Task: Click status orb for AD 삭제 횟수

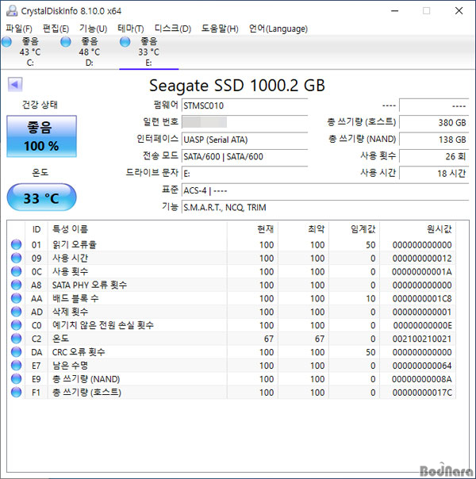Action: click(x=16, y=312)
